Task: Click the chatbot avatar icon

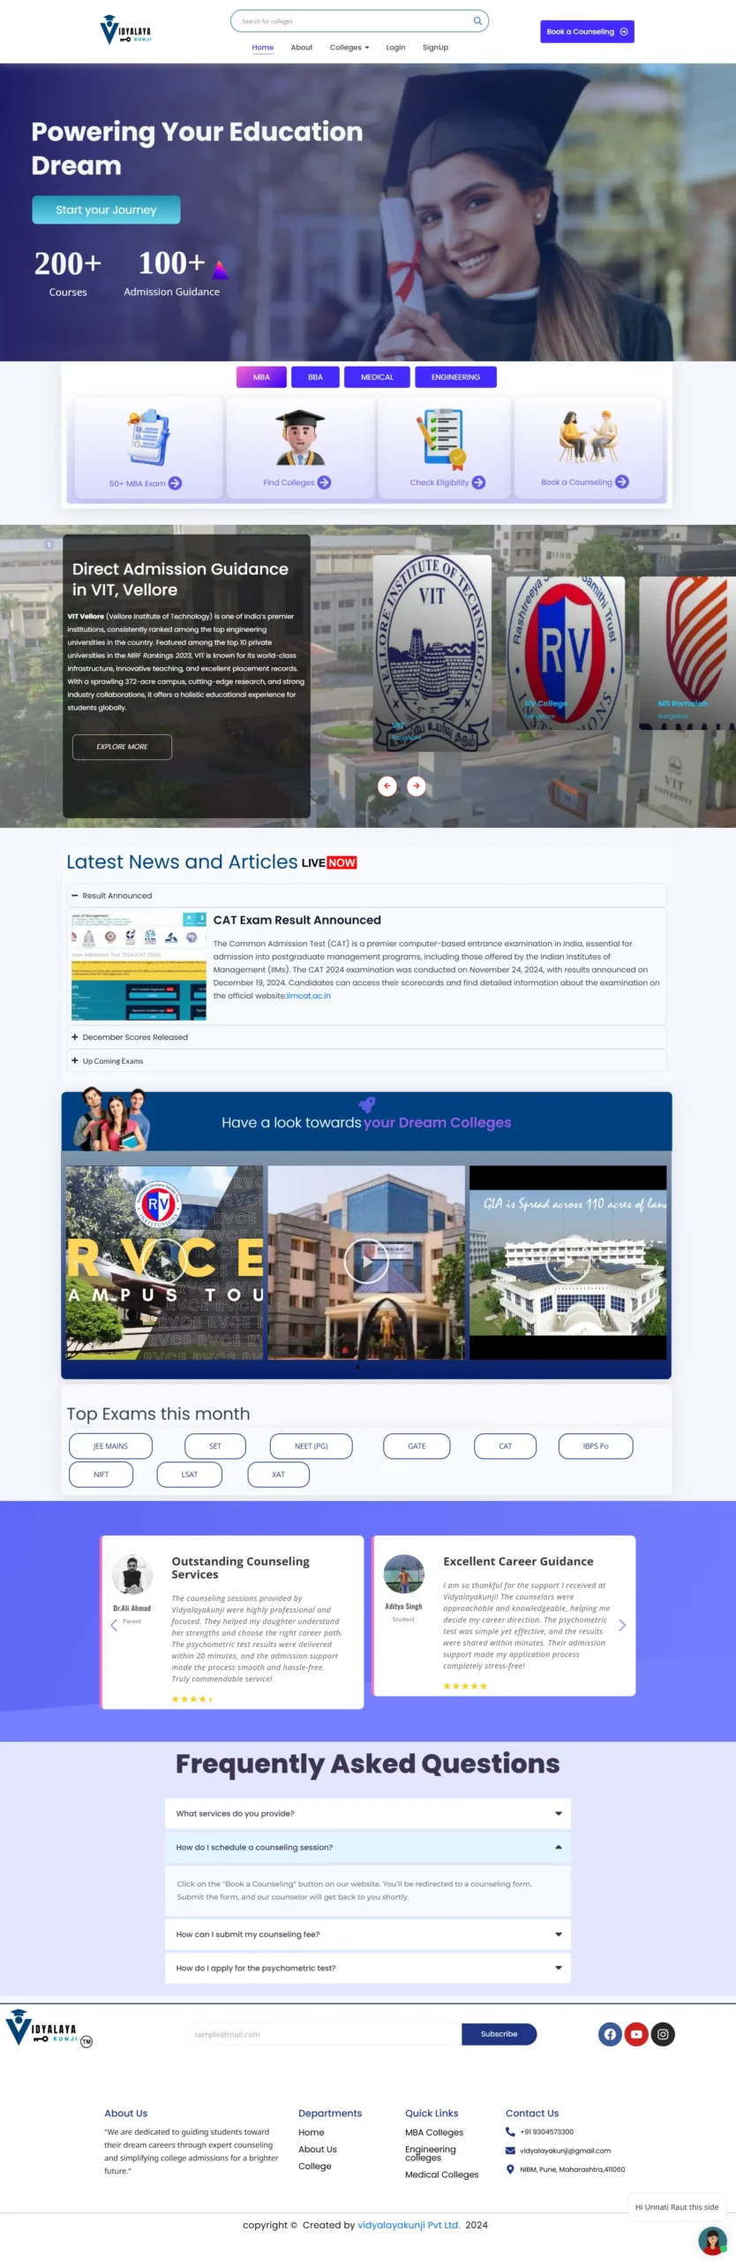Action: [711, 2240]
